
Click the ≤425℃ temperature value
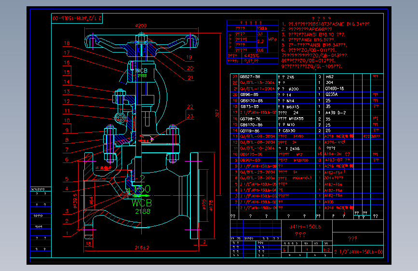[x=252, y=56]
